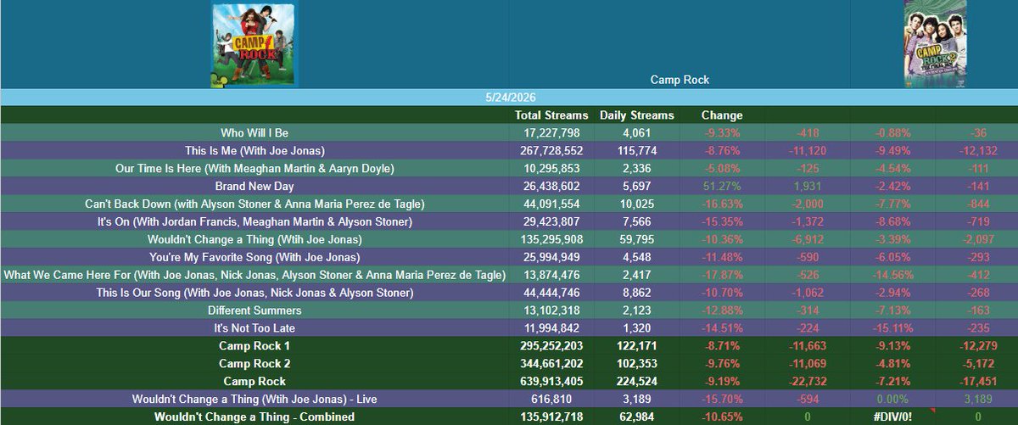Click the -17.87% change cell
1018x425 pixels.
(x=722, y=275)
